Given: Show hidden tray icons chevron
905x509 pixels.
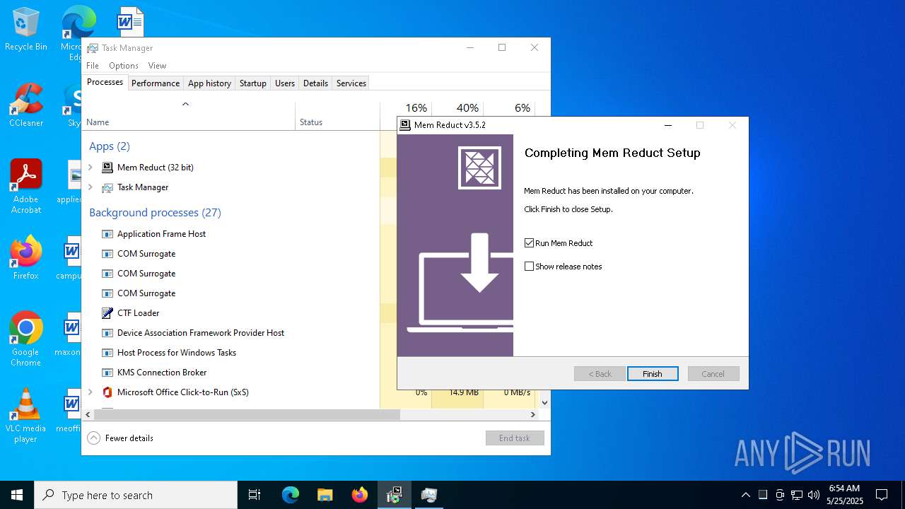Looking at the screenshot, I should point(745,495).
